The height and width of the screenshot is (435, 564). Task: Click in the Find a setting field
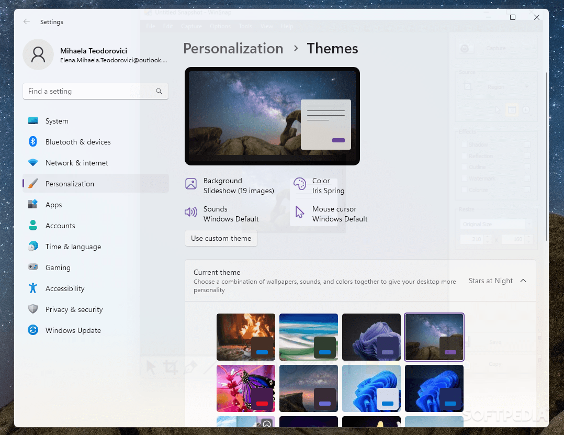(x=96, y=91)
